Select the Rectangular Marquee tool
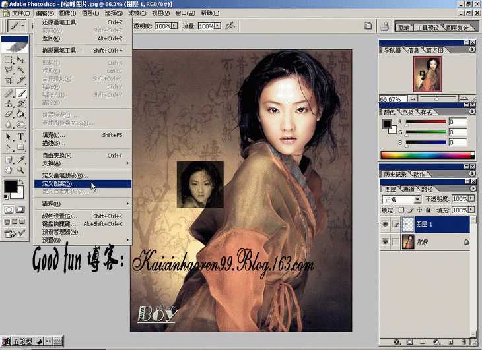This screenshot has height=350, width=482. [x=9, y=59]
